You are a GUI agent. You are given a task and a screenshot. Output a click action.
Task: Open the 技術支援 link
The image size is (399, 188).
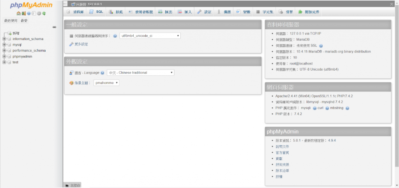tap(282, 164)
